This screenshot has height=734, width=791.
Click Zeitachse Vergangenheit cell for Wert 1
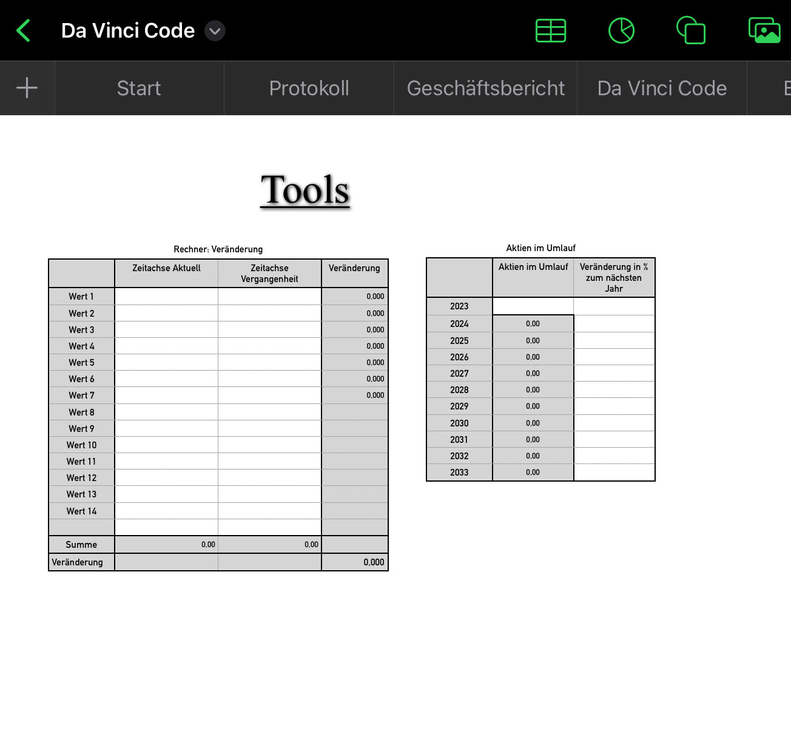269,297
